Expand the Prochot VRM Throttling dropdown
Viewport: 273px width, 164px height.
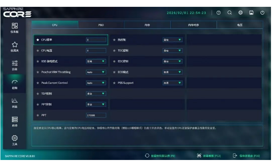(96, 72)
